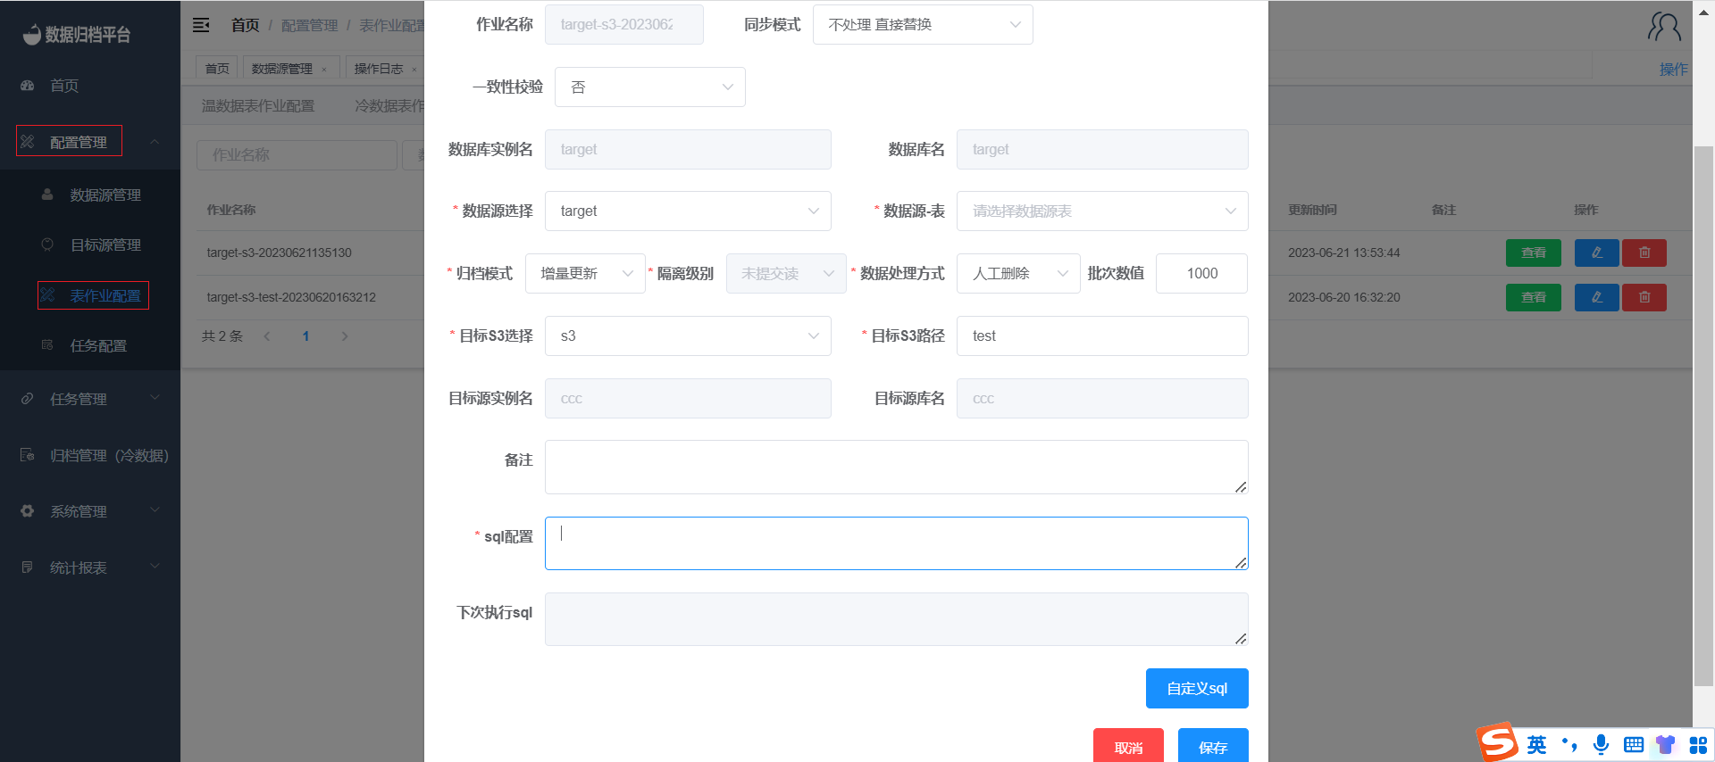Expand the 任务管理 sidebar menu arrow
This screenshot has width=1715, height=762.
click(155, 398)
